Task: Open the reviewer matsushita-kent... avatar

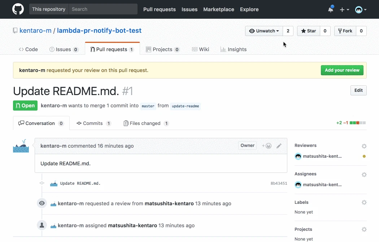Action: [298, 156]
